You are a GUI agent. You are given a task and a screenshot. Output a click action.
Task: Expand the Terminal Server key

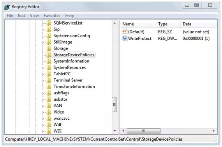point(43,80)
